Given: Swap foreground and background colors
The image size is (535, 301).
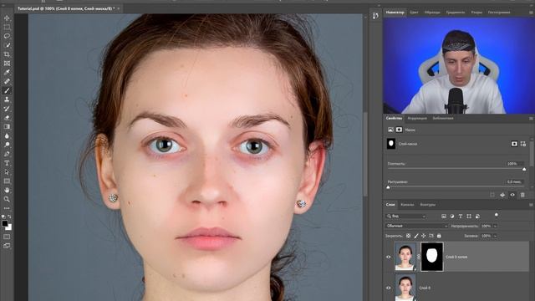Looking at the screenshot, I should pos(9,217).
